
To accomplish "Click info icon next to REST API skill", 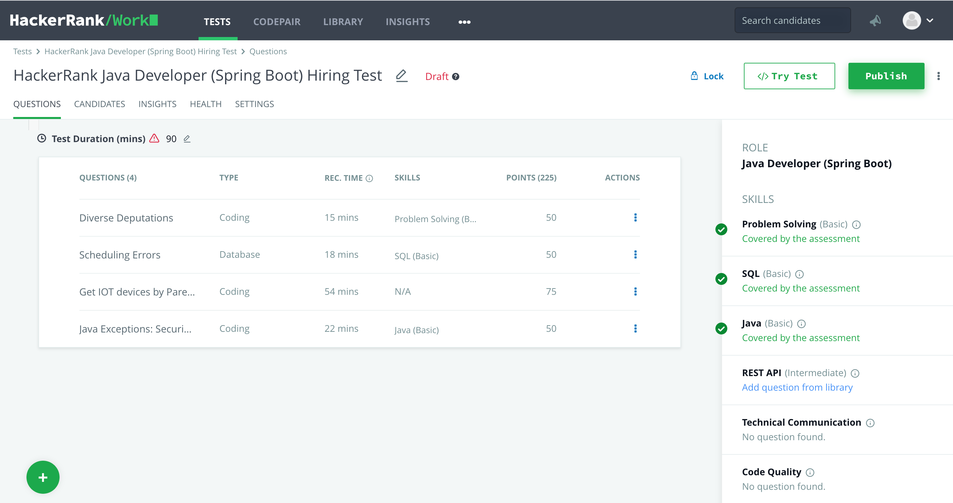I will (x=855, y=373).
